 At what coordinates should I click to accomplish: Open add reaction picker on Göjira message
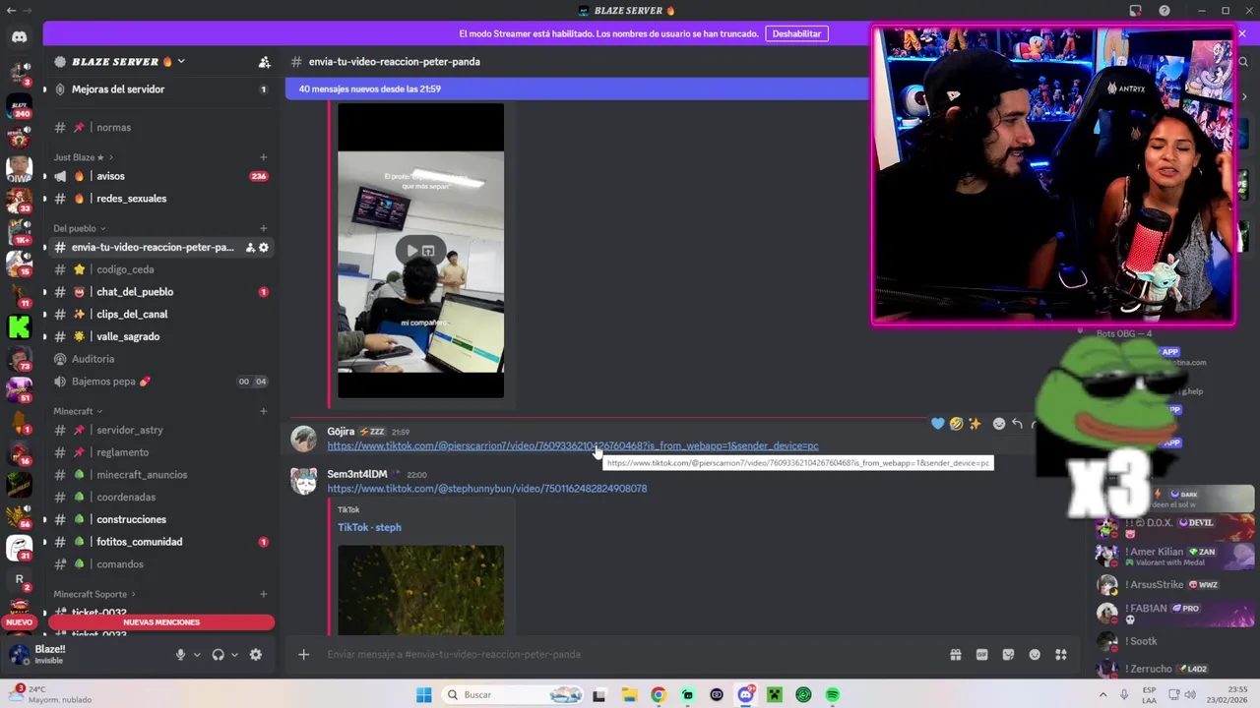[999, 424]
